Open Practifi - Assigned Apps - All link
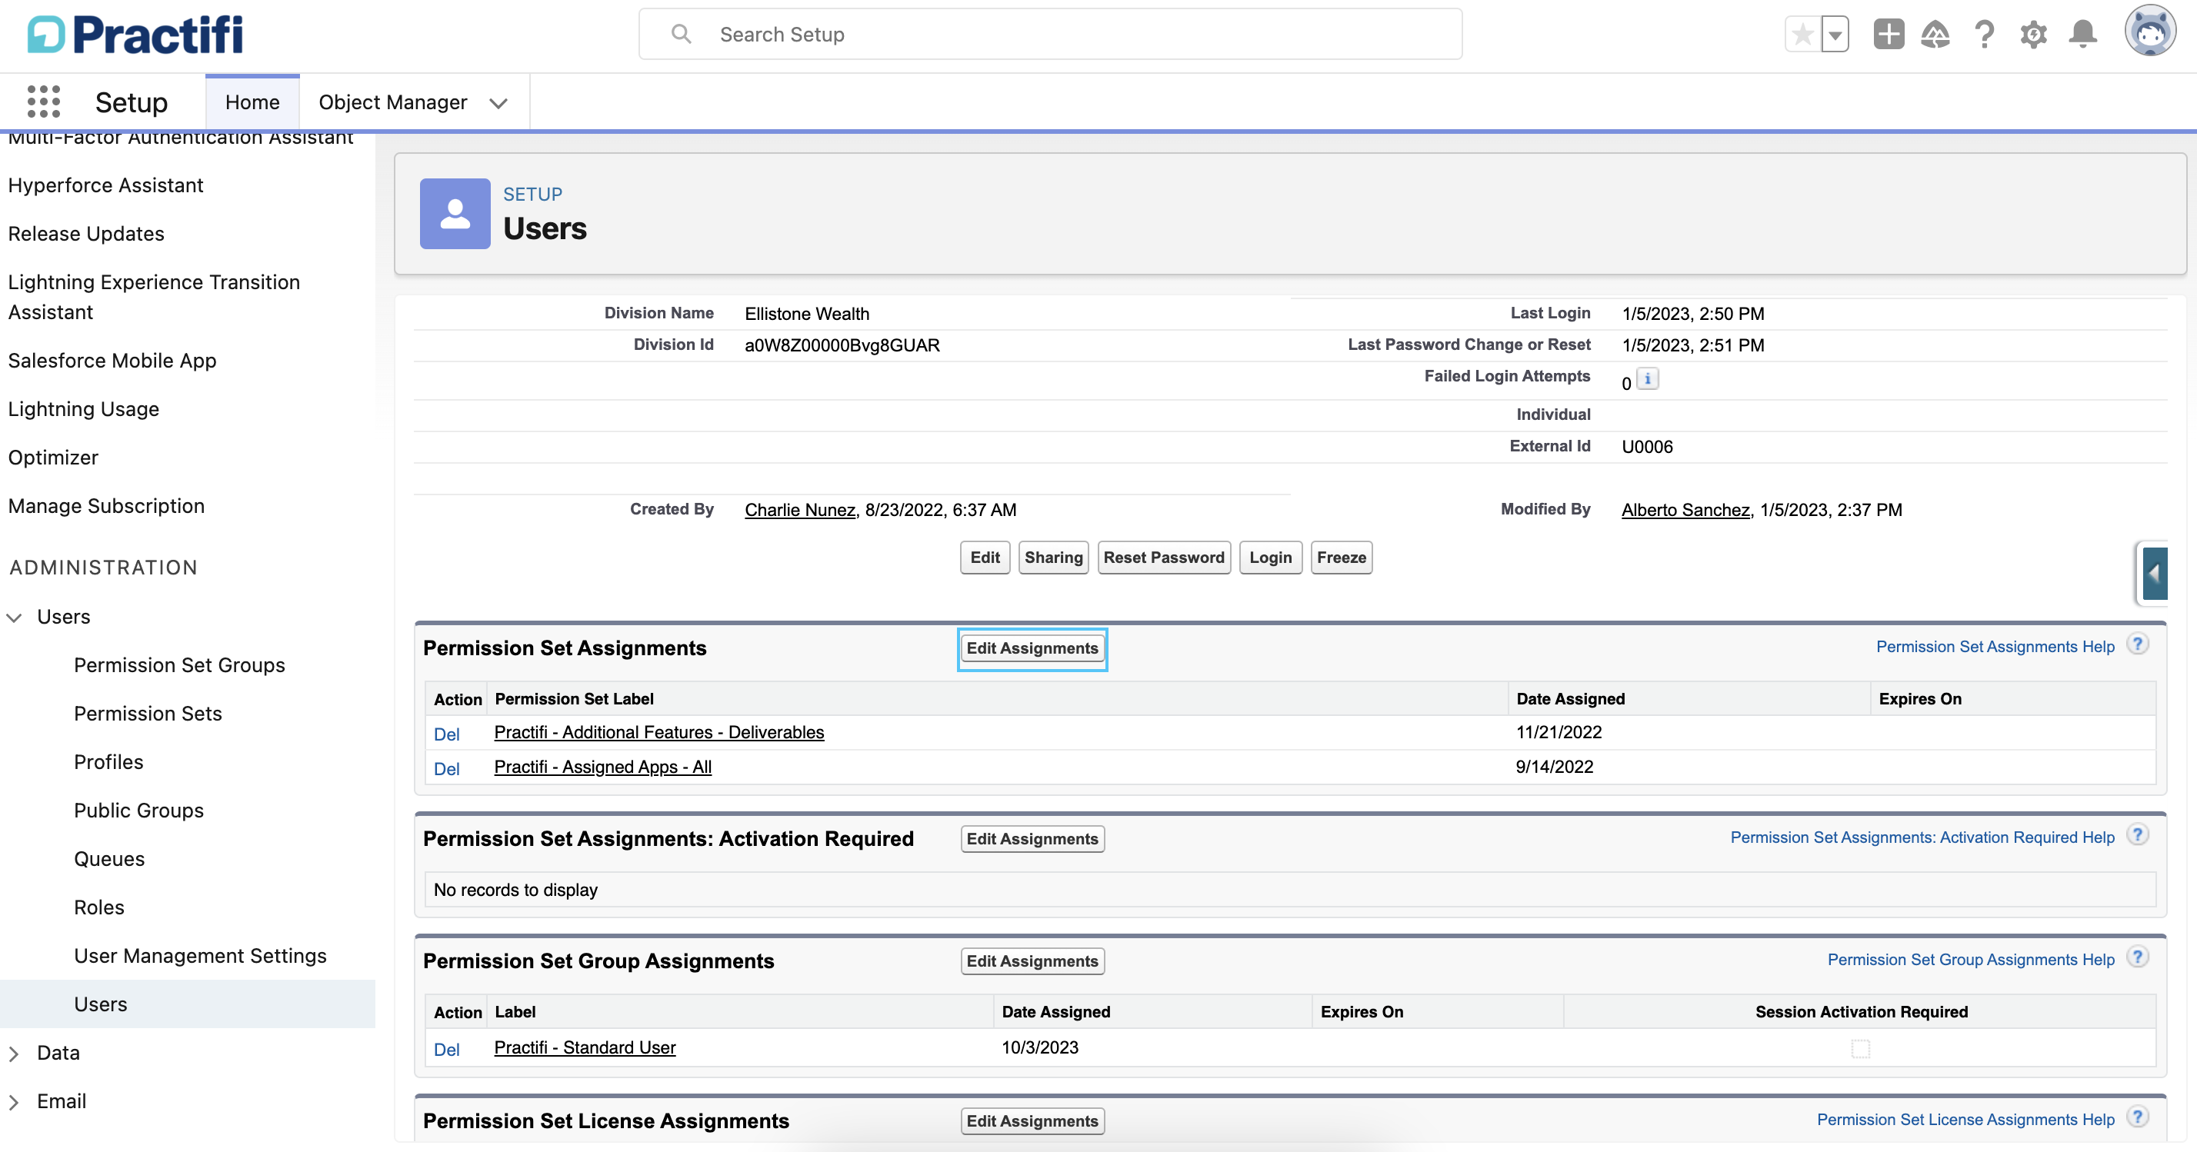The image size is (2197, 1152). pyautogui.click(x=602, y=767)
